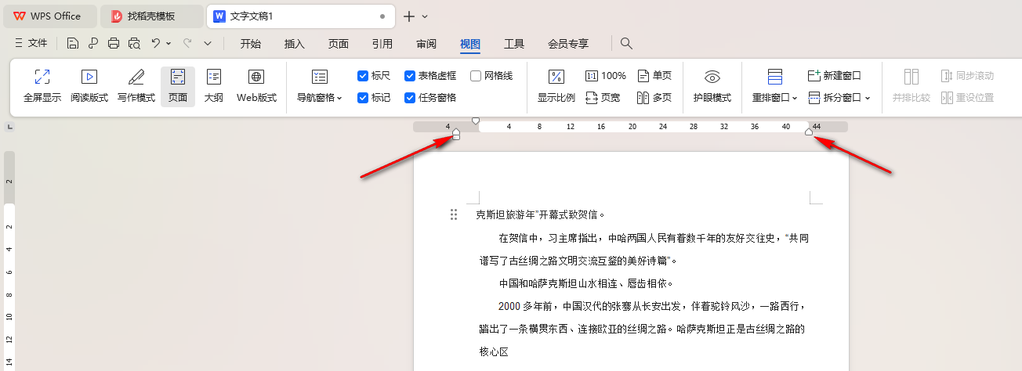Open the zoom ratio dialog

click(556, 86)
